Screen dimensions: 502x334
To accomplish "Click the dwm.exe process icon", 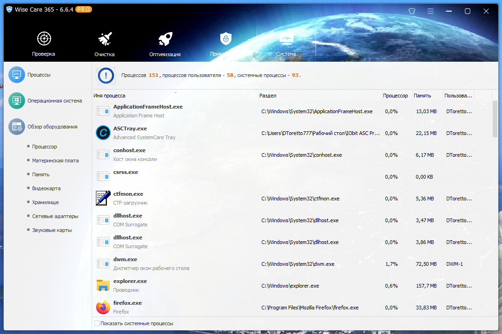I will coord(103,263).
